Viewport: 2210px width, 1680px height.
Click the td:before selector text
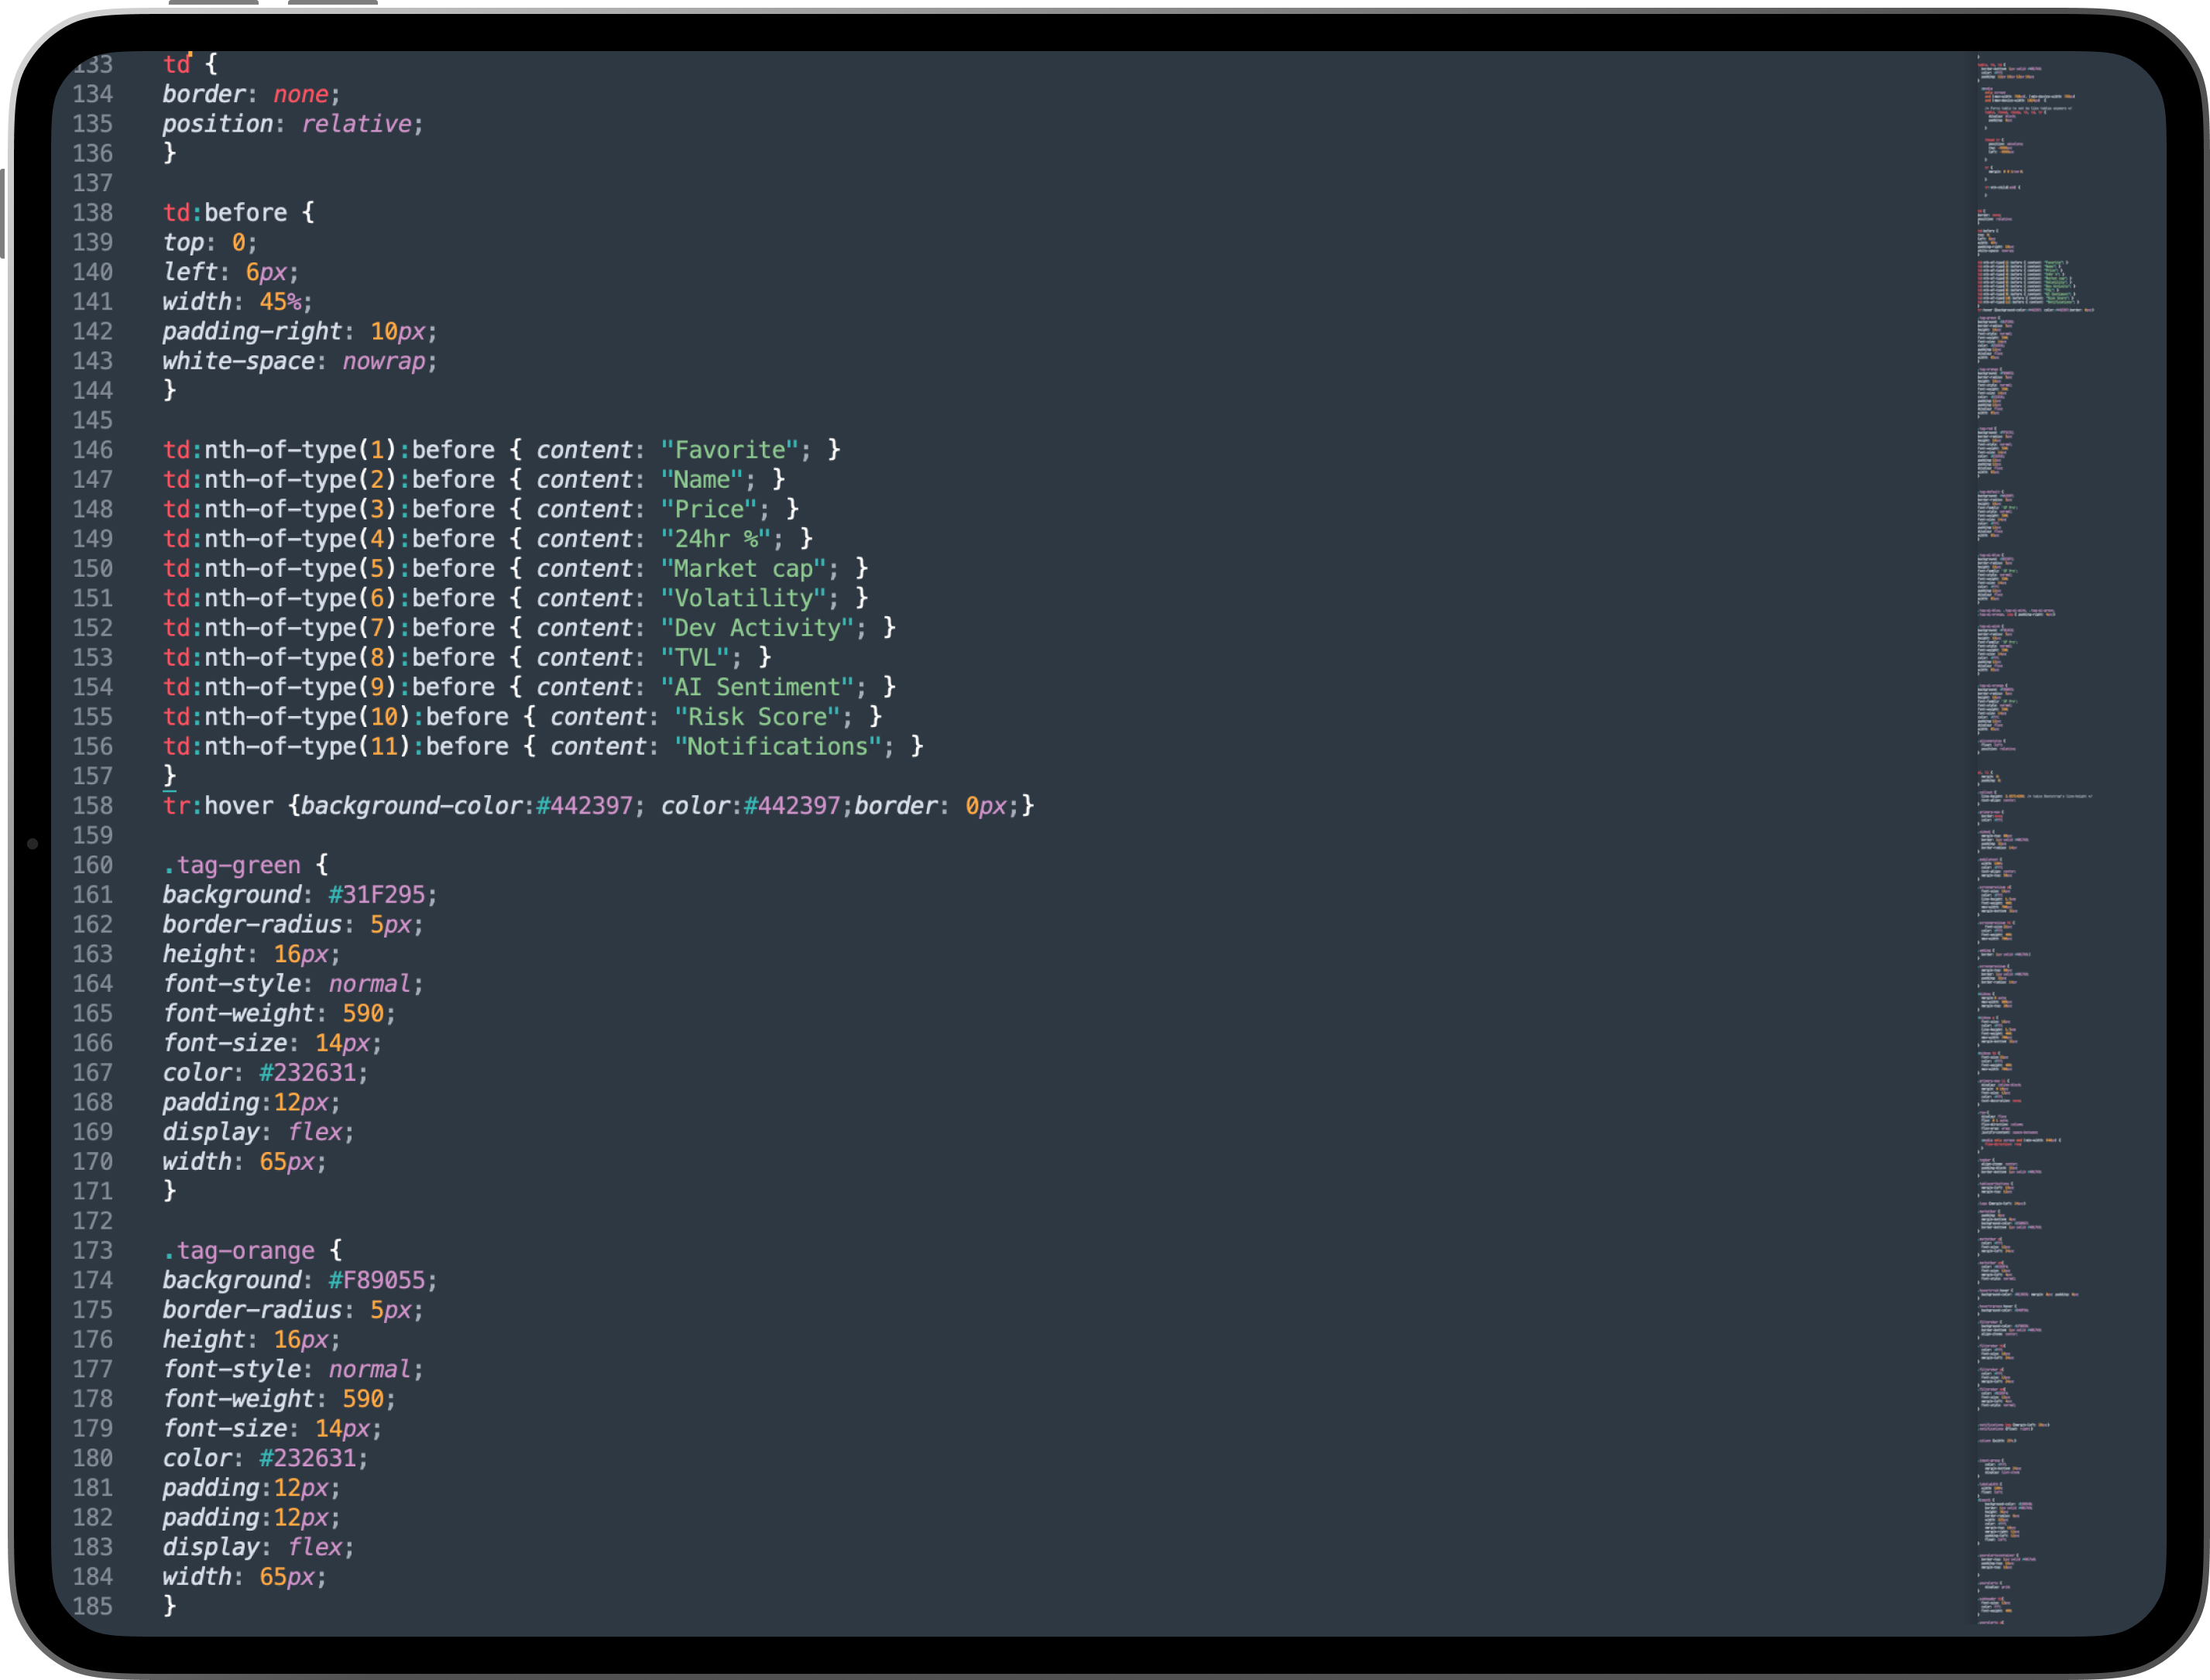coord(225,213)
